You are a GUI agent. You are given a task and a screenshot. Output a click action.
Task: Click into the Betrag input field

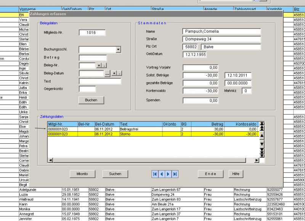(x=93, y=58)
